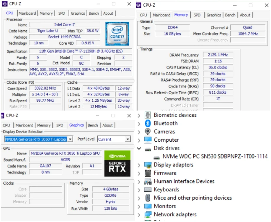Viewport: 271px width, 222px height.
Task: Click the GPU Code Name value GA107
Action: [x=45, y=166]
